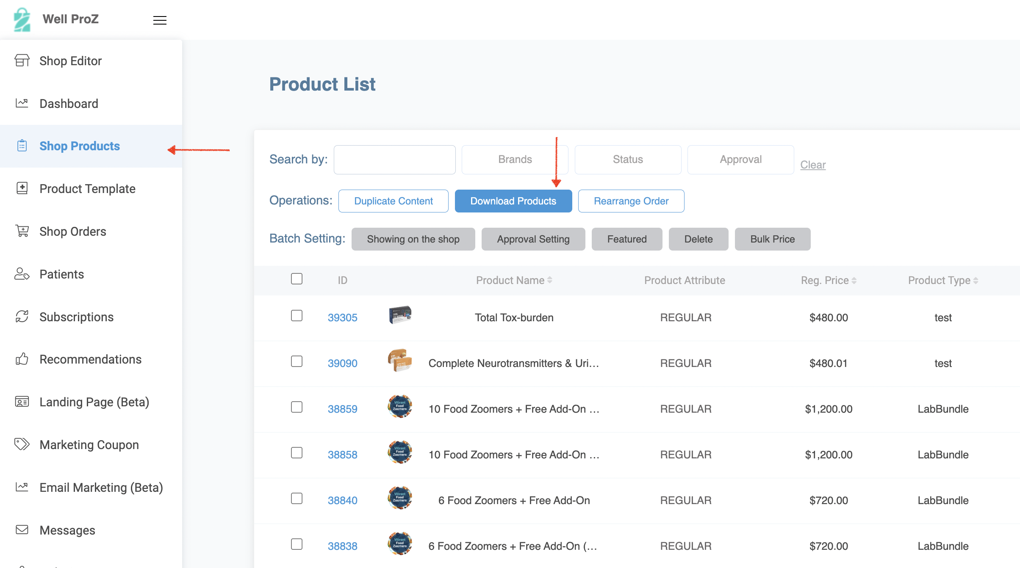Open Product Template in sidebar

click(x=87, y=189)
